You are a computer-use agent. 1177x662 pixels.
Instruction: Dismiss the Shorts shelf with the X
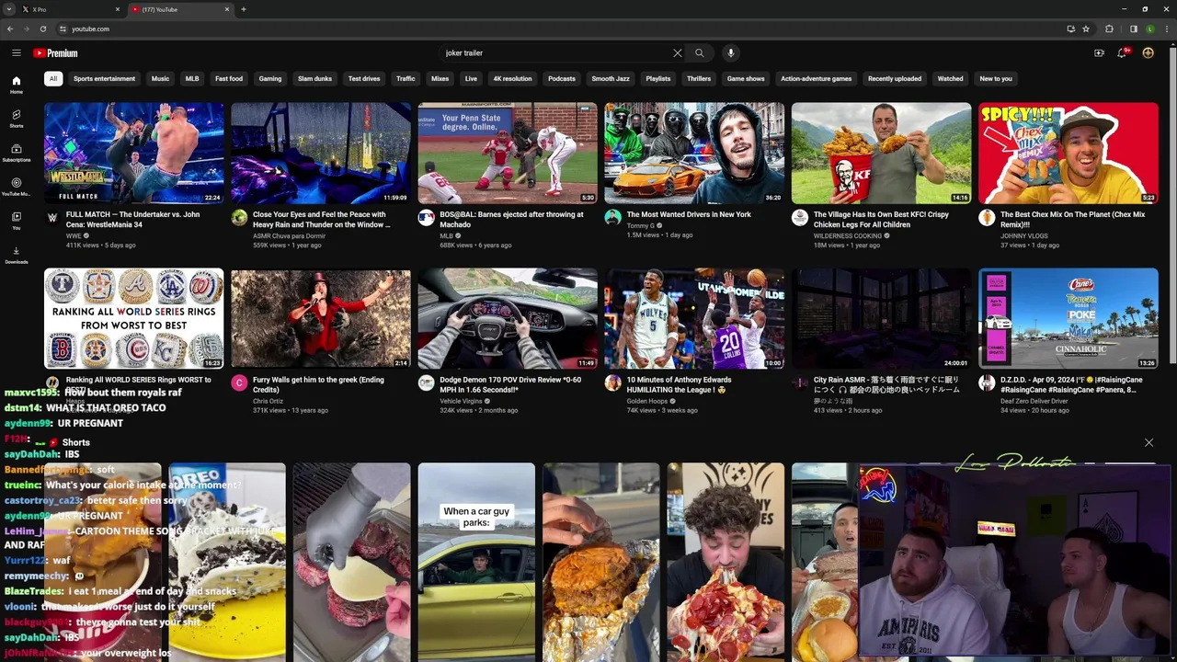1148,443
